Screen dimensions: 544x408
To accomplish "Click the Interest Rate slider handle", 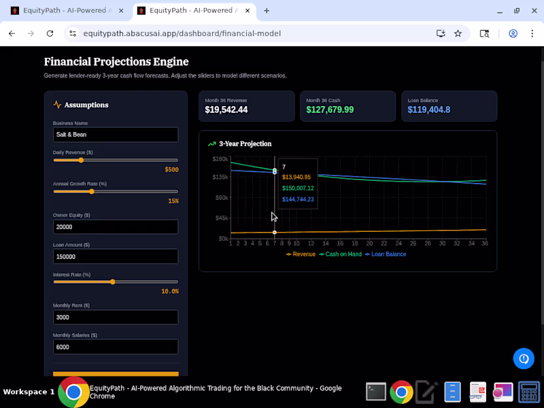I will click(112, 282).
